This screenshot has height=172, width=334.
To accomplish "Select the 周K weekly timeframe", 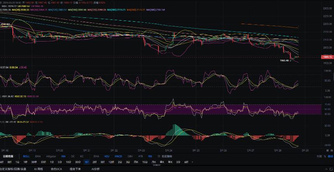I will [136, 162].
